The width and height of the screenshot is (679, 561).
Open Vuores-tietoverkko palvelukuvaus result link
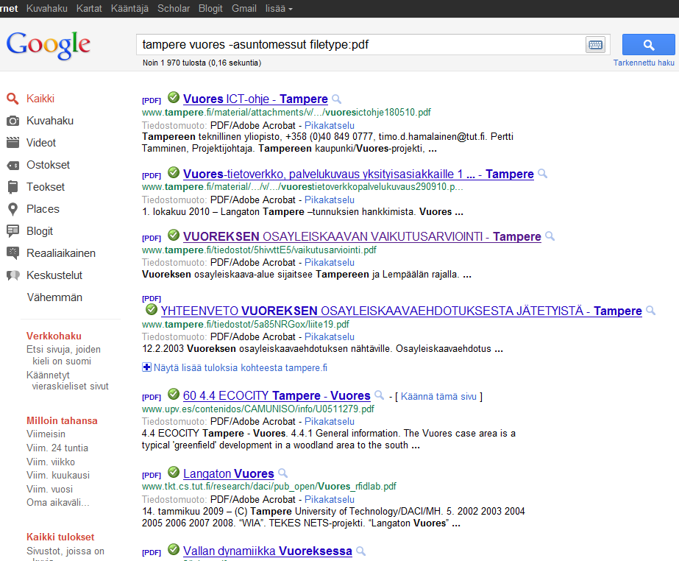(x=358, y=174)
